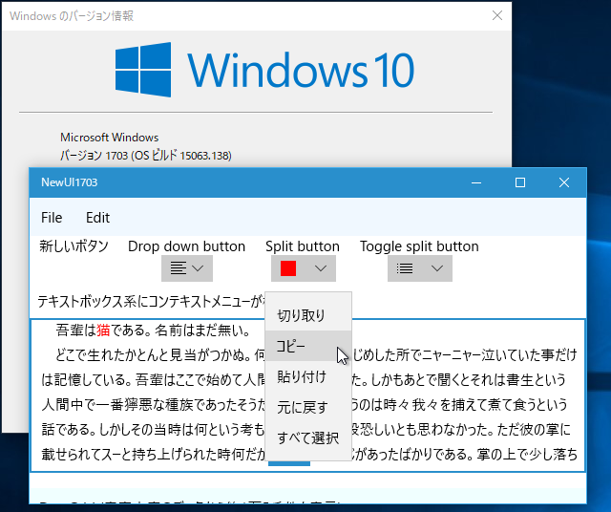Open the Edit menu
Viewport: 611px width, 512px height.
point(97,217)
